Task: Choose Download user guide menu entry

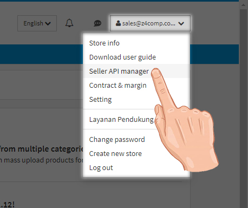Action: tap(136, 57)
